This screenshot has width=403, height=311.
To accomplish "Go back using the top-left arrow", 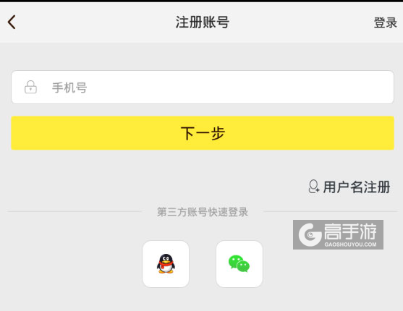I will coord(12,22).
